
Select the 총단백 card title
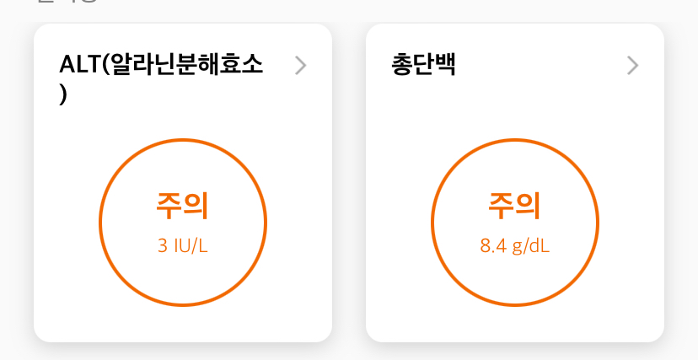[424, 65]
